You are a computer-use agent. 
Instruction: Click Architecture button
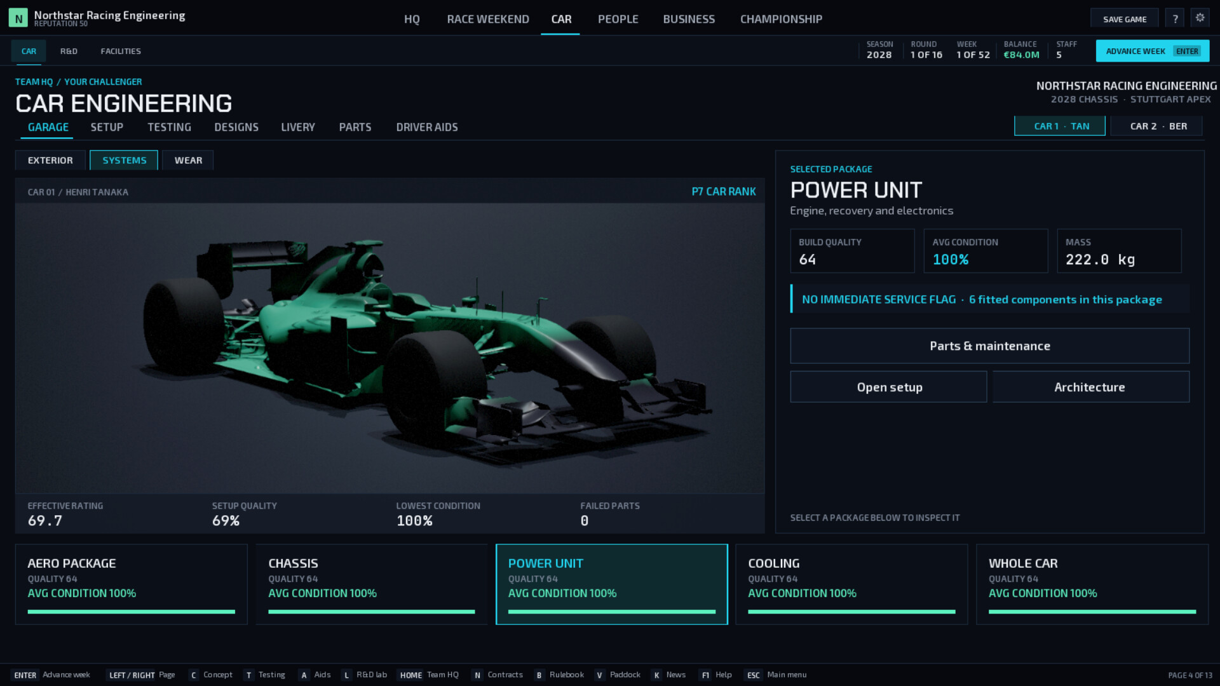tap(1090, 387)
